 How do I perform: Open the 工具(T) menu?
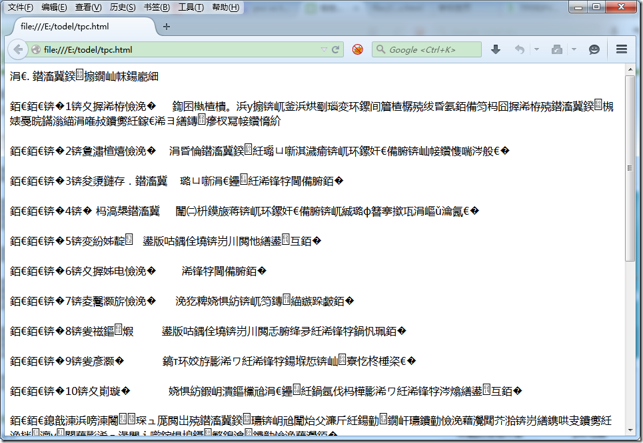coord(191,7)
